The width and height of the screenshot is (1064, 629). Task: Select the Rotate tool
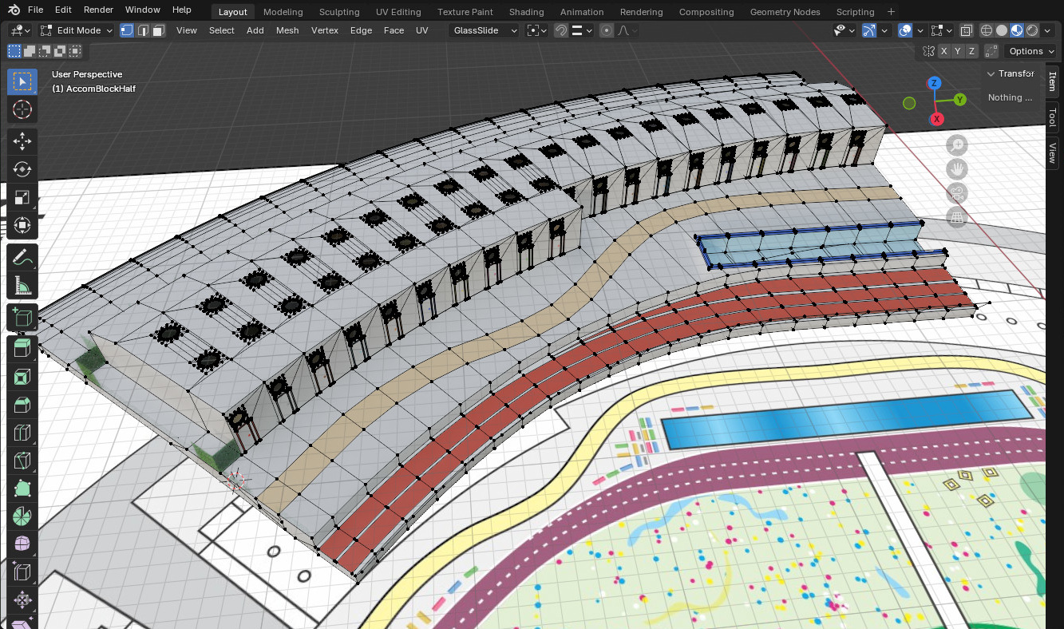click(22, 169)
